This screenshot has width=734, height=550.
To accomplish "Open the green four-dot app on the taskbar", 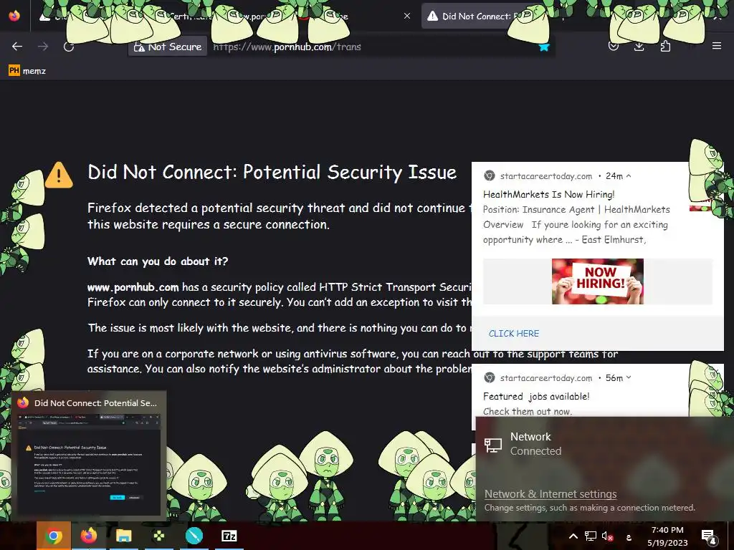I will (158, 536).
